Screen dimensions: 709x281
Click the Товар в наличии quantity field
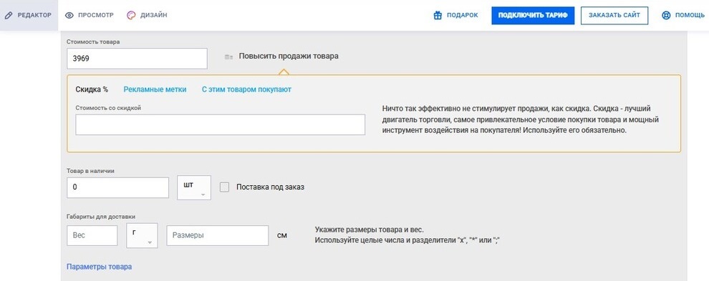click(x=117, y=187)
